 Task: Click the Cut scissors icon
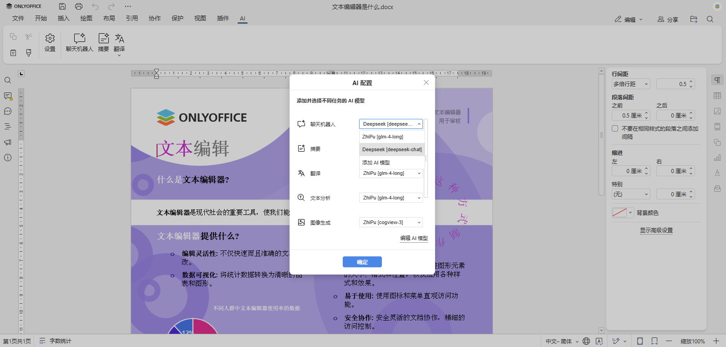29,36
